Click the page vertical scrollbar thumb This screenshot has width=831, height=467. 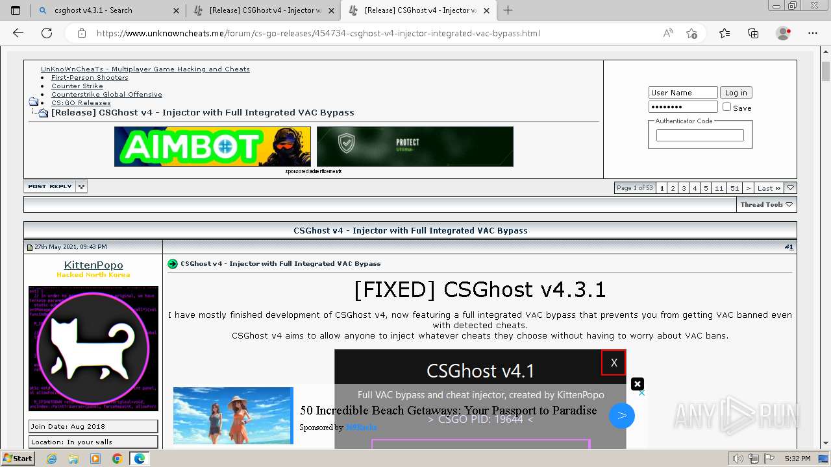(826, 71)
